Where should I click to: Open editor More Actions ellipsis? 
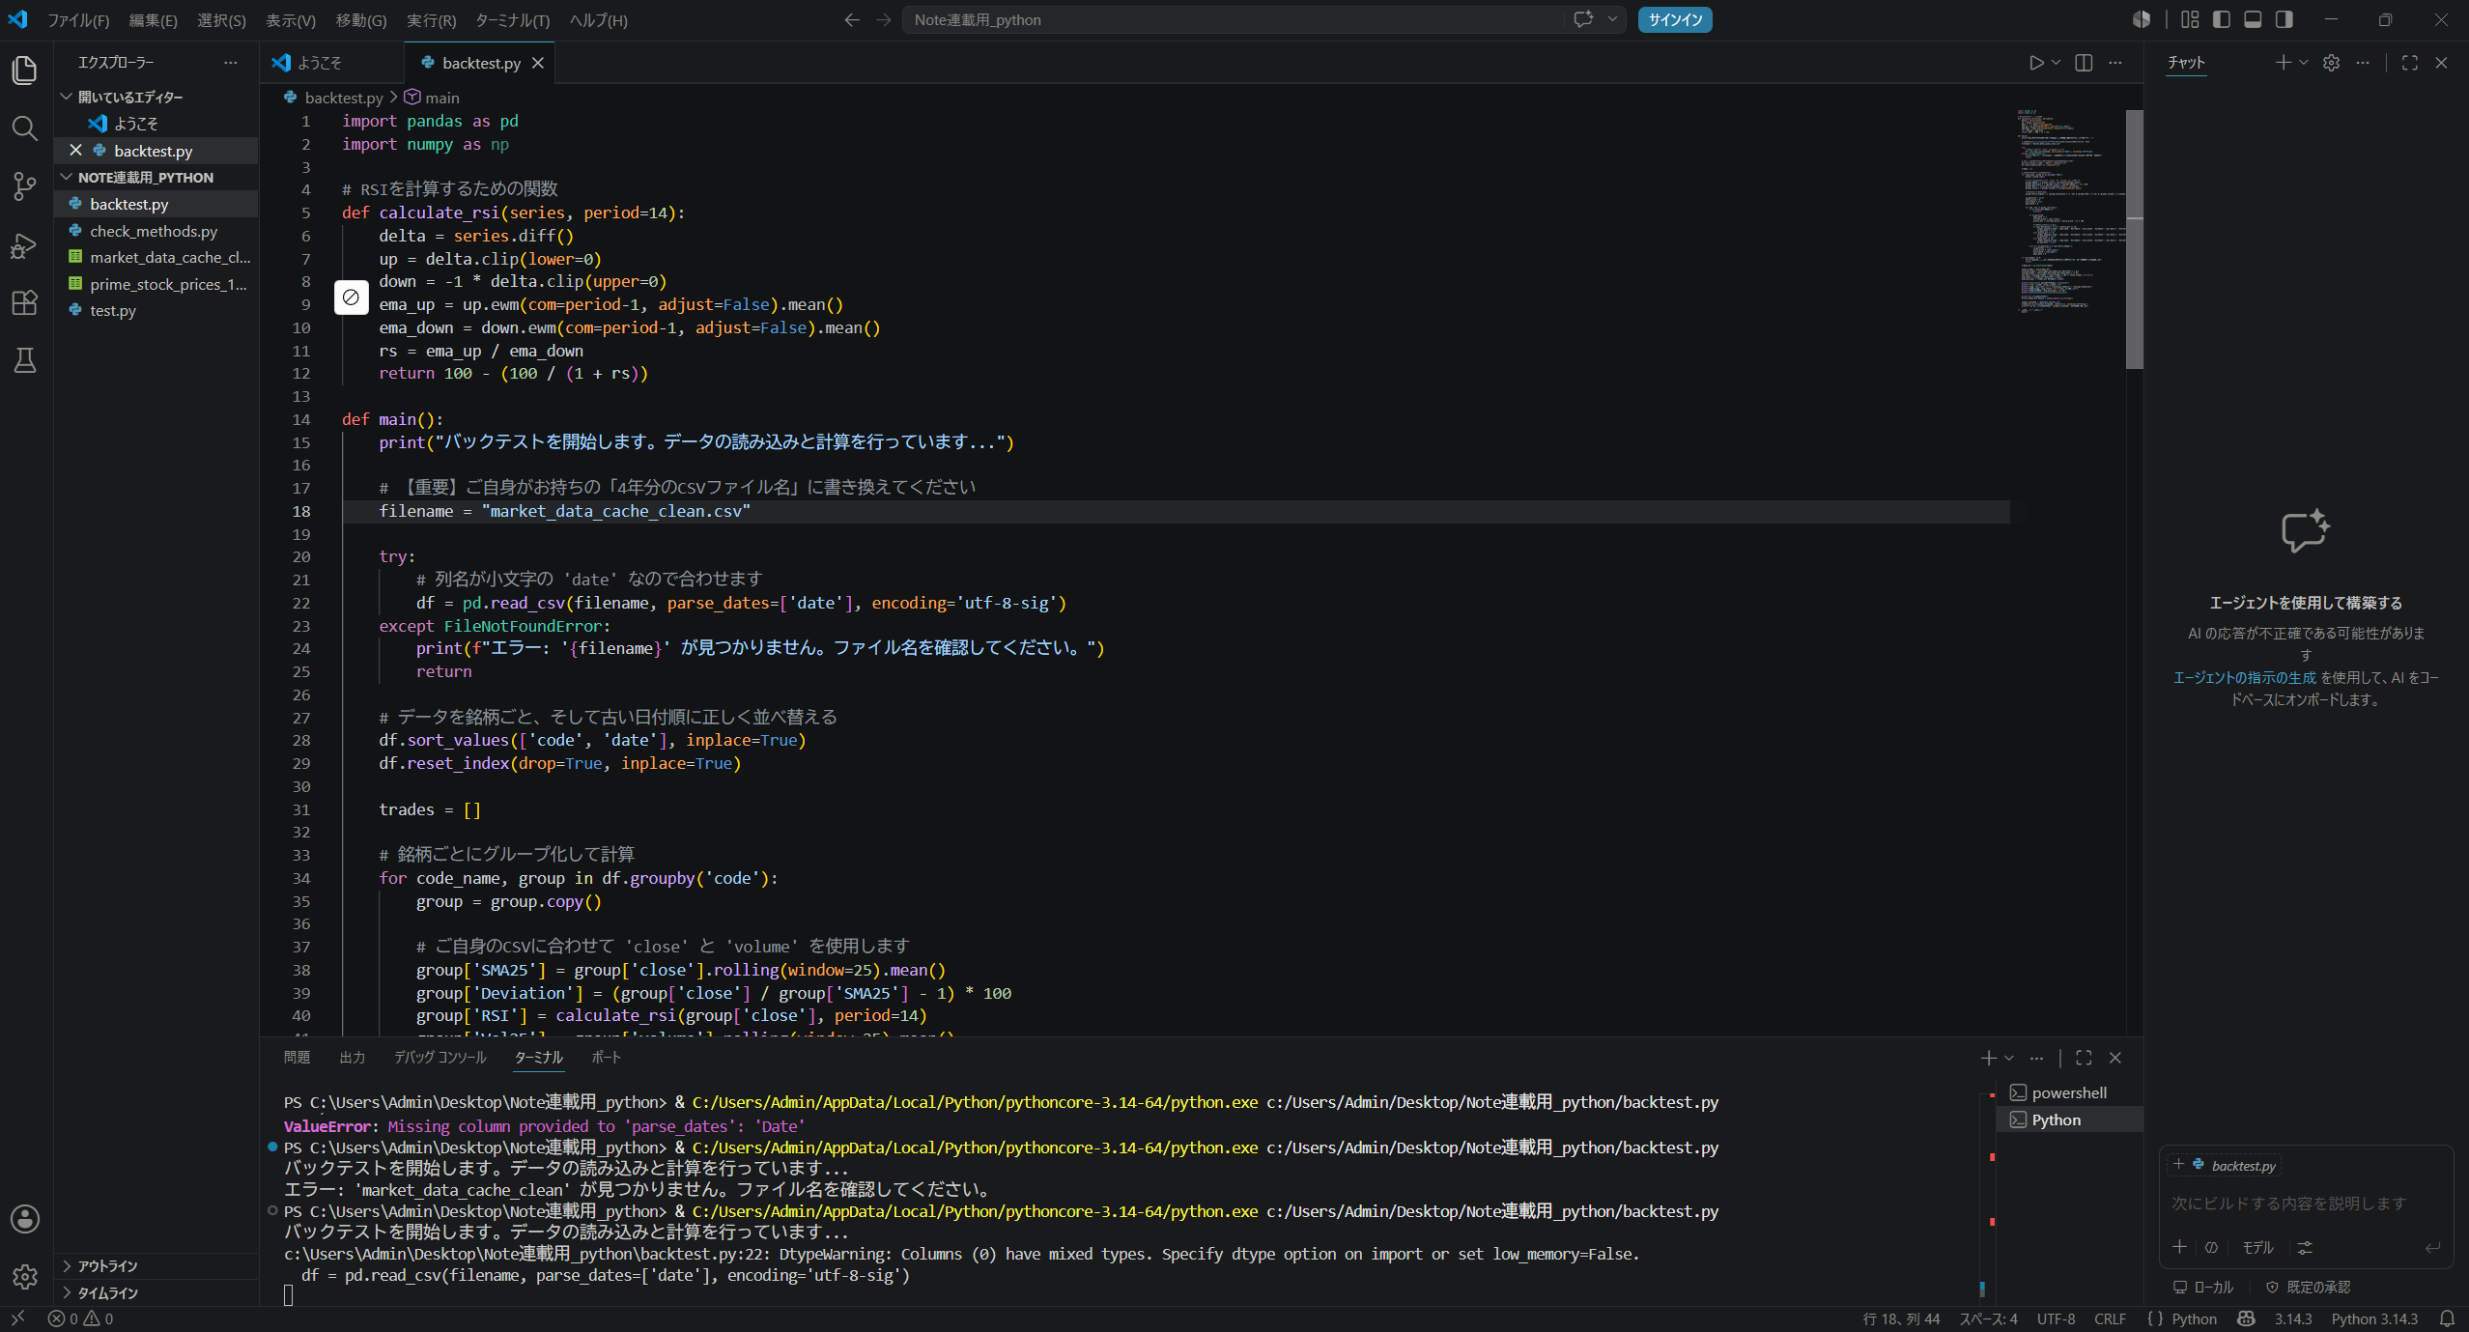[2115, 63]
